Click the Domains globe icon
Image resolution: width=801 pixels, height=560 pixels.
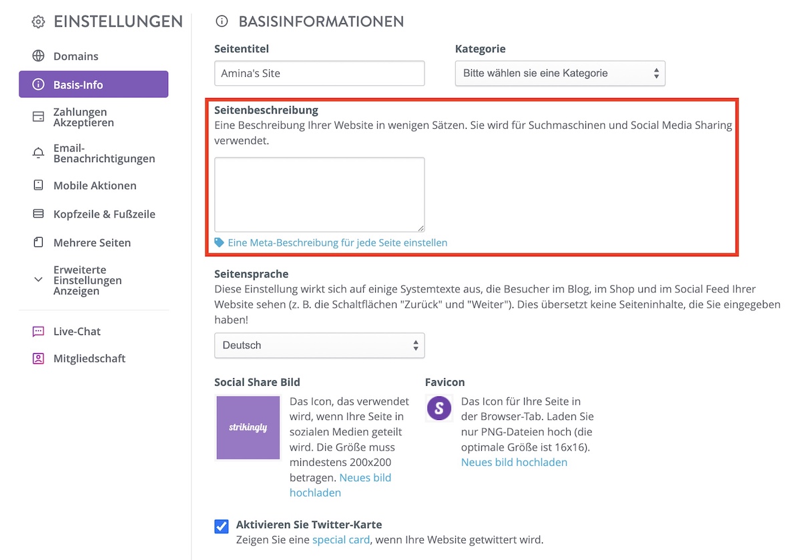coord(39,56)
